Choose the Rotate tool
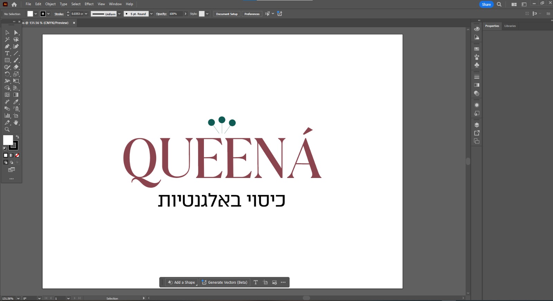 point(7,74)
